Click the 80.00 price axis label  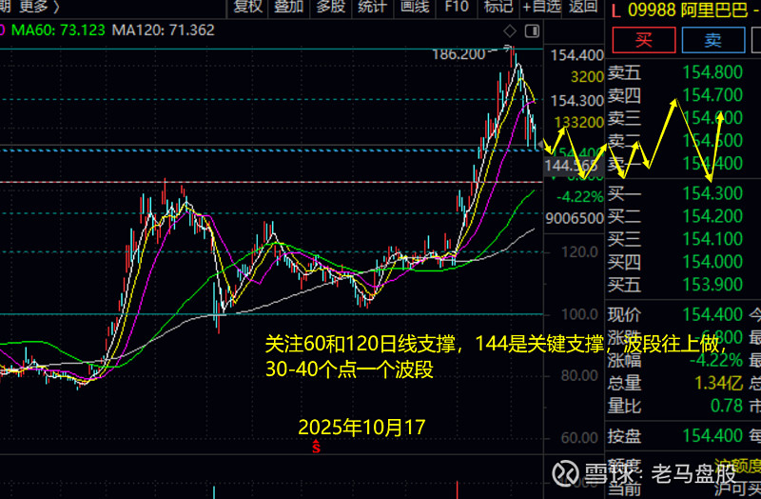tap(579, 375)
